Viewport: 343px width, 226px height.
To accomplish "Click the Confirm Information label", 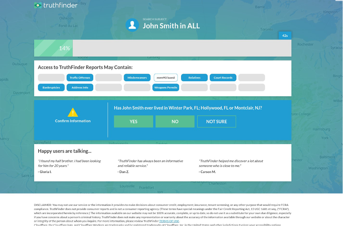I will (73, 121).
